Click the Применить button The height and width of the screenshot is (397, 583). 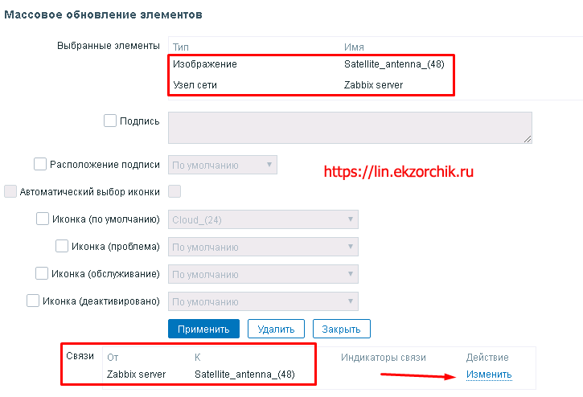tap(204, 329)
